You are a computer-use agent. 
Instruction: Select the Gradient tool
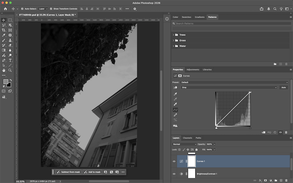tap(4, 50)
